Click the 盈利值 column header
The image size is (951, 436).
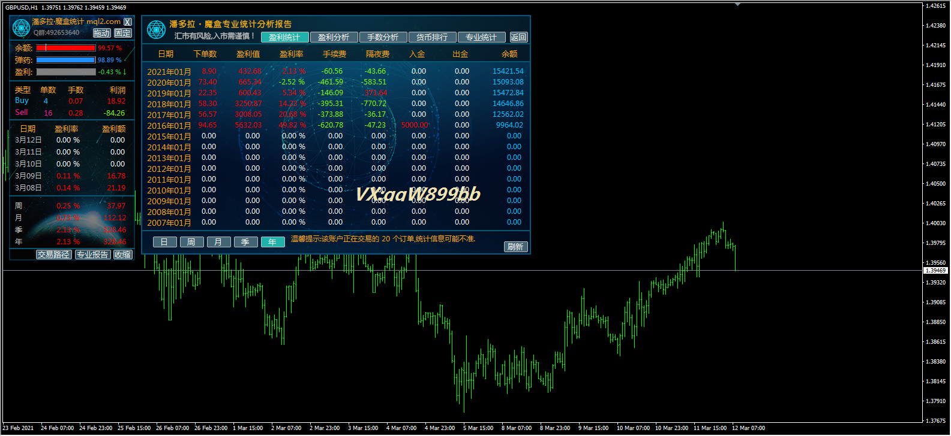pos(248,54)
